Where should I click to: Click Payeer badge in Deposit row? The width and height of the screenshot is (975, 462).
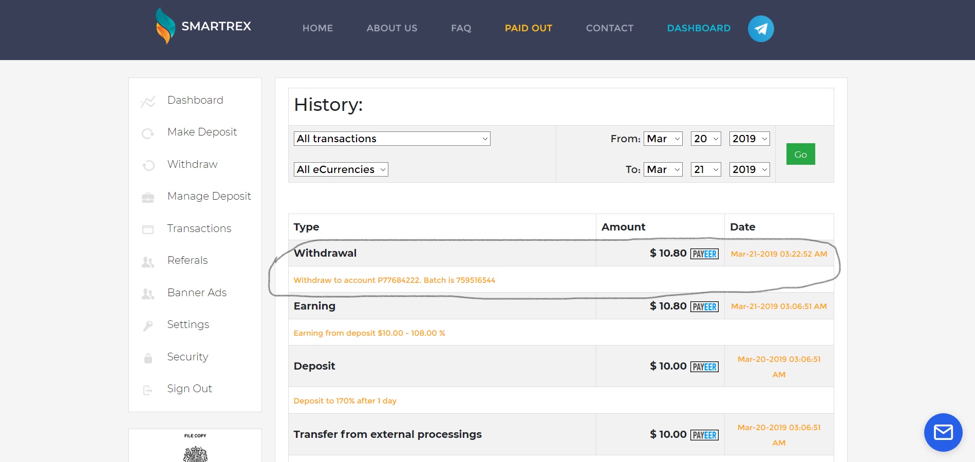coord(704,367)
